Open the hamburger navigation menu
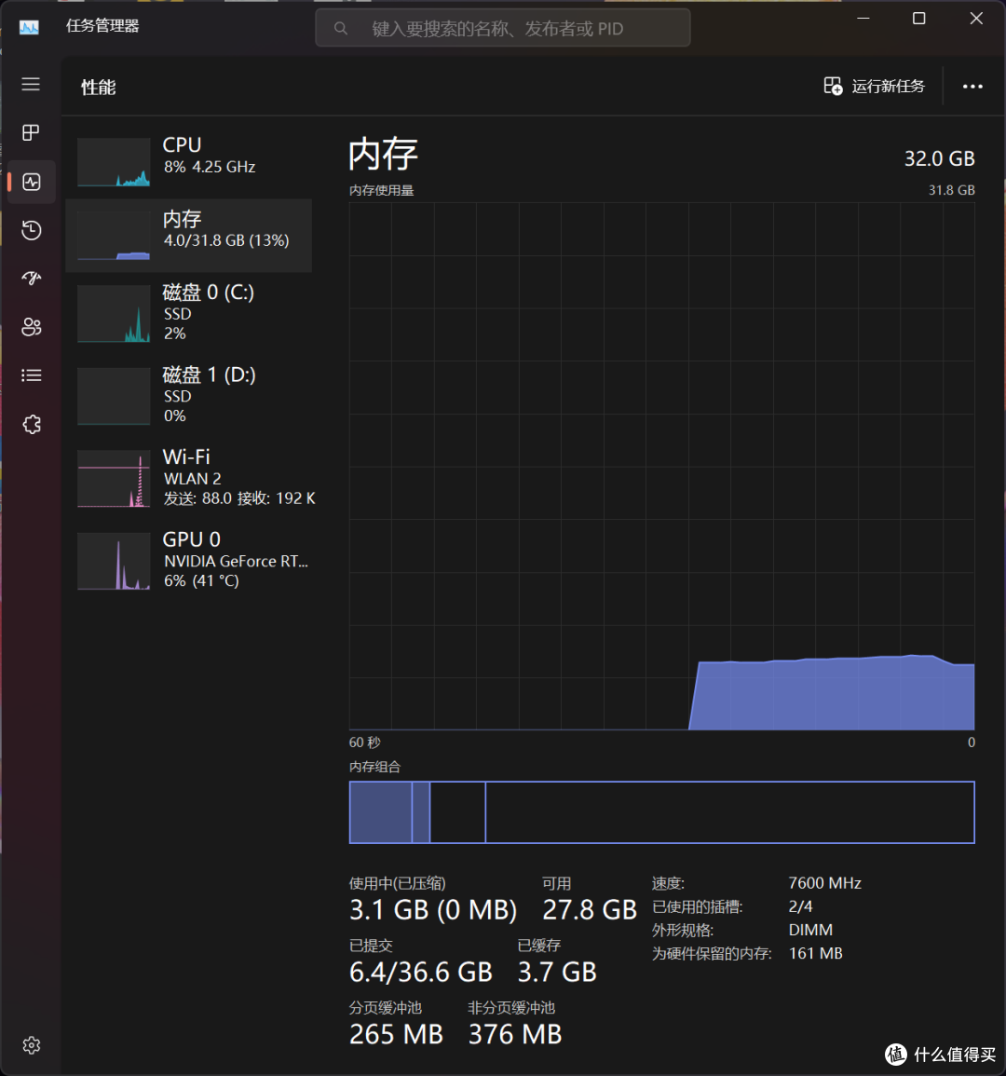1006x1076 pixels. pyautogui.click(x=31, y=85)
